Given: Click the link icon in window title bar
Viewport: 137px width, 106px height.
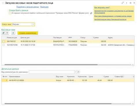Looking at the screenshot, I should pos(123,3).
